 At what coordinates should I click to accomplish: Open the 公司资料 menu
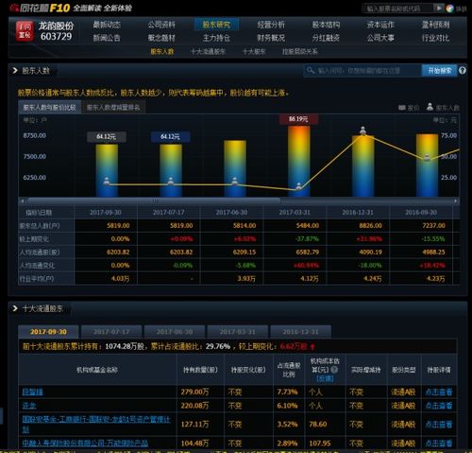[x=161, y=25]
